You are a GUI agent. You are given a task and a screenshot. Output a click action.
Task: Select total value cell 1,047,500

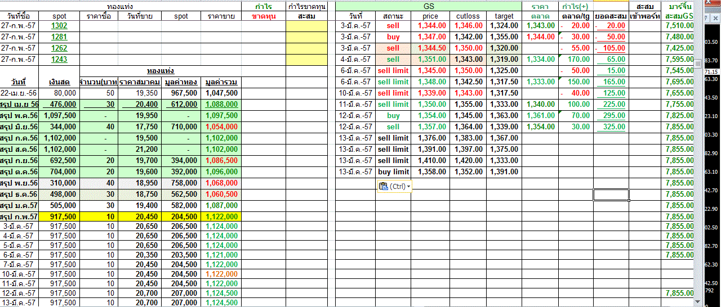(221, 93)
